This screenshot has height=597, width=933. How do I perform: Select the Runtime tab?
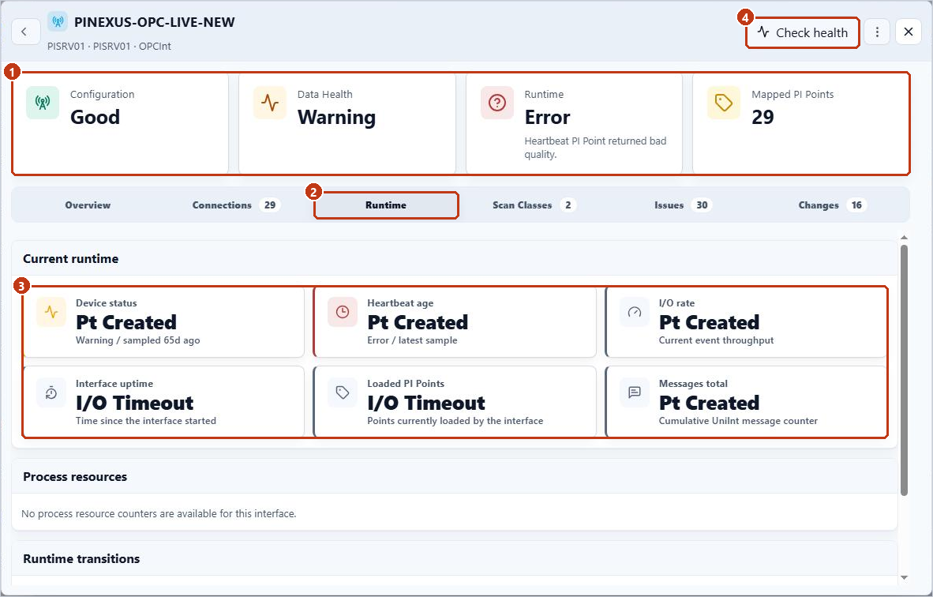(x=385, y=205)
